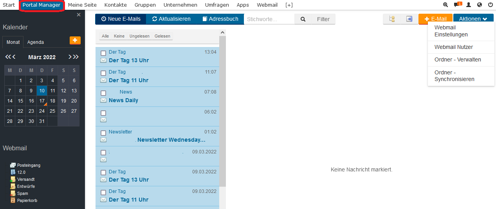Go to previous month with single-left arrow

[x=14, y=57]
